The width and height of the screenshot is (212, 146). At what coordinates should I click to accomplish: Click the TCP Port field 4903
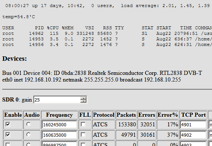(193, 144)
